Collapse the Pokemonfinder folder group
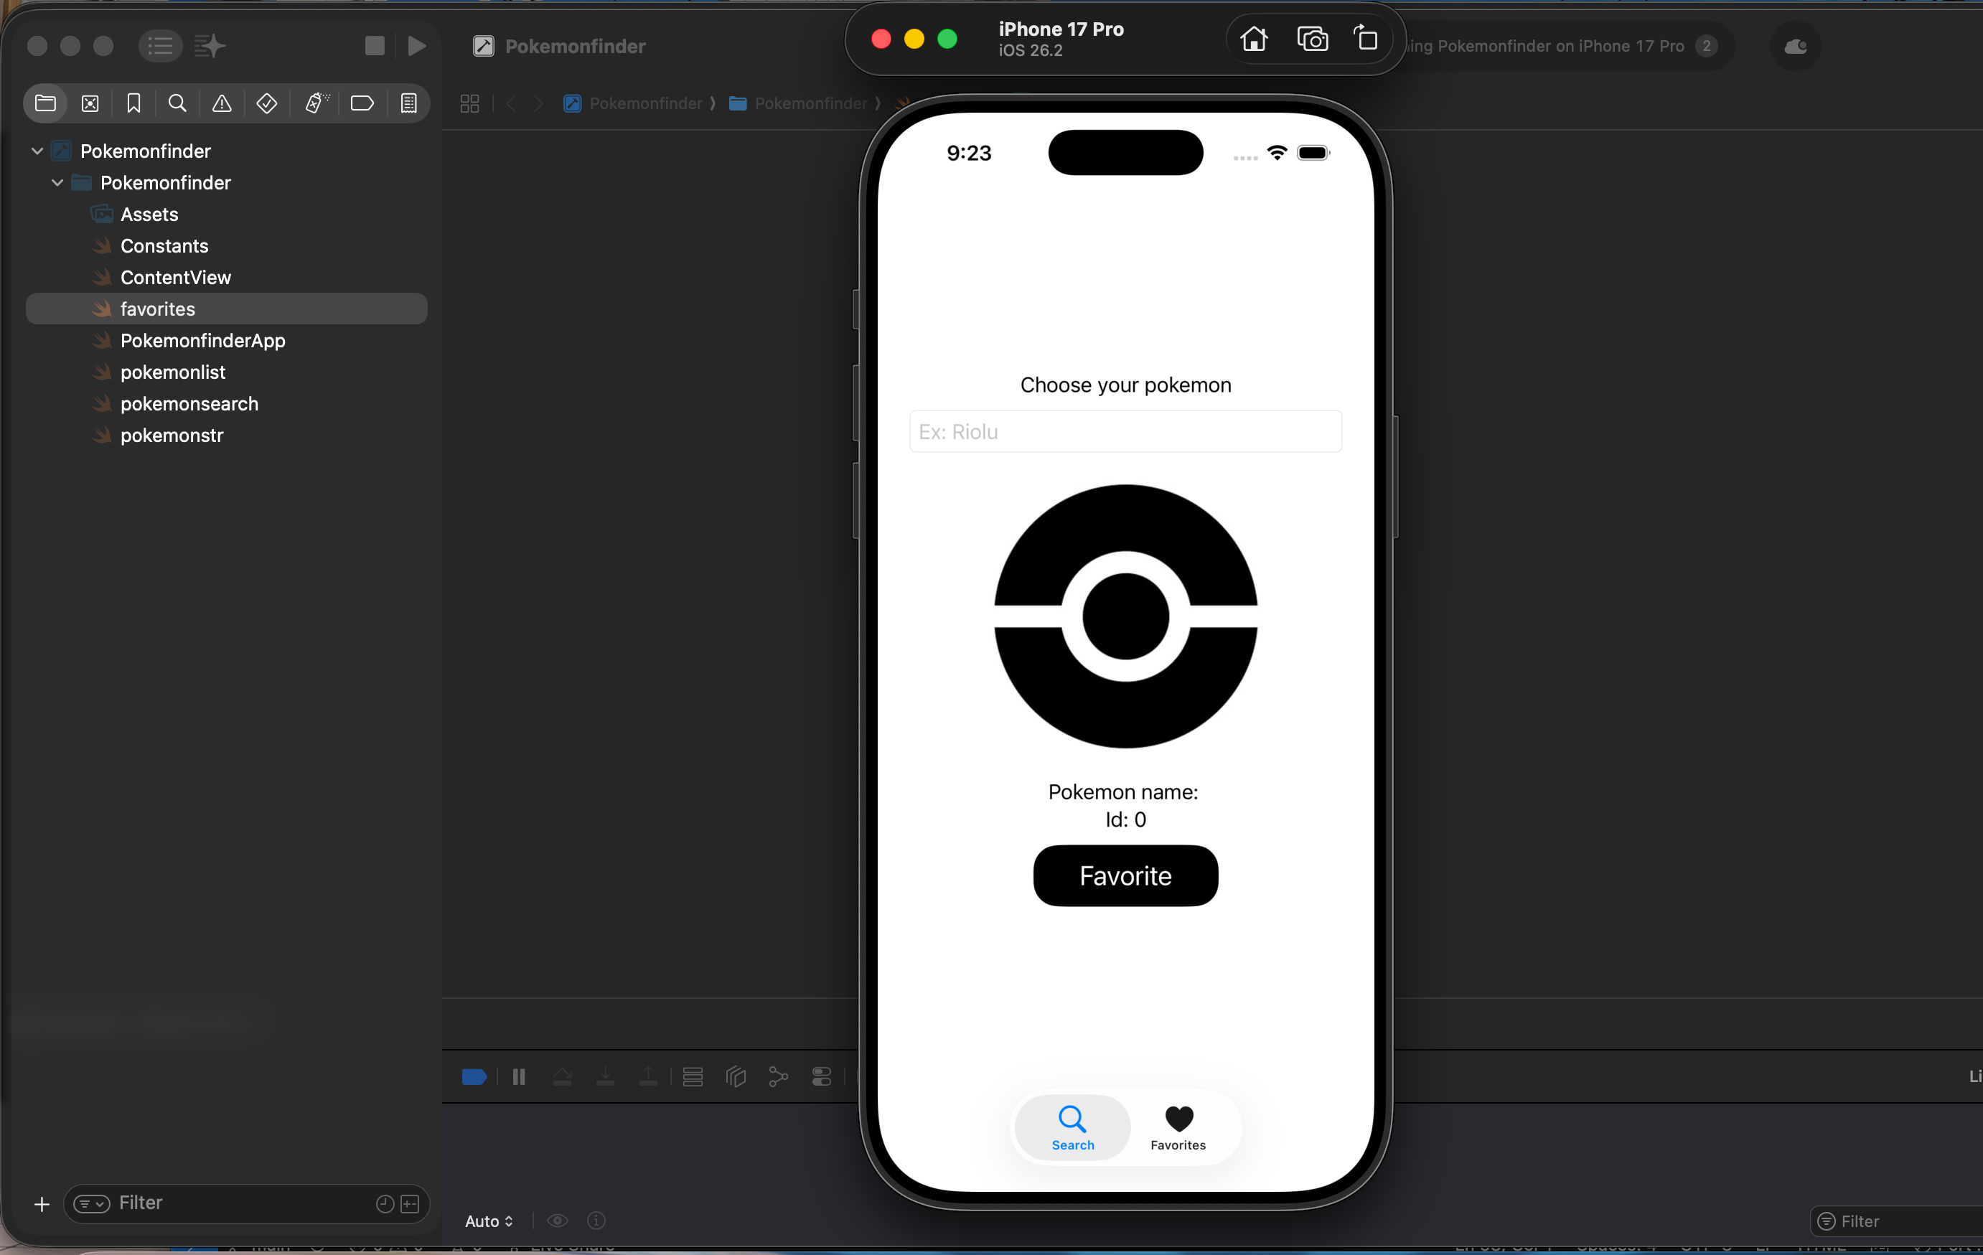The height and width of the screenshot is (1255, 1983). pos(57,183)
